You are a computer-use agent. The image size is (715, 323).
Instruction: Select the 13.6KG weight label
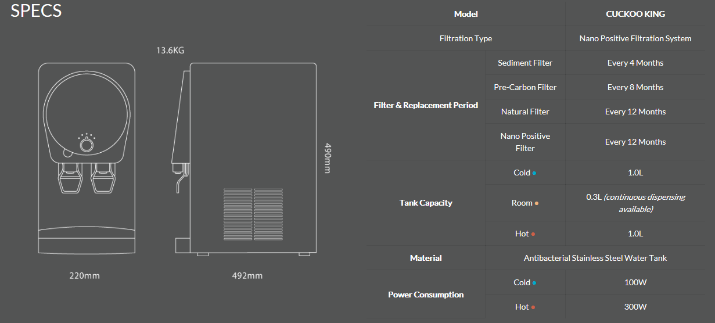[170, 51]
